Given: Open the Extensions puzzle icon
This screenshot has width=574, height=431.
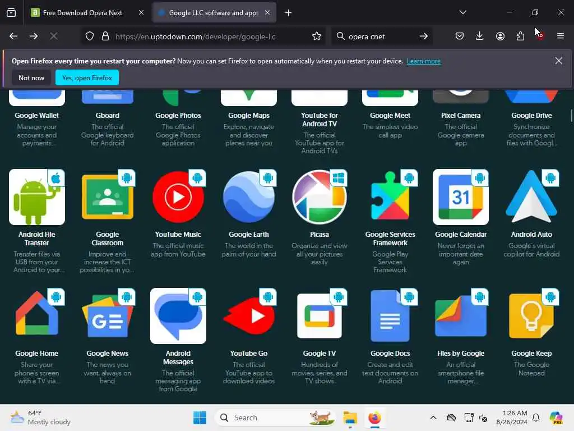Looking at the screenshot, I should click(520, 36).
